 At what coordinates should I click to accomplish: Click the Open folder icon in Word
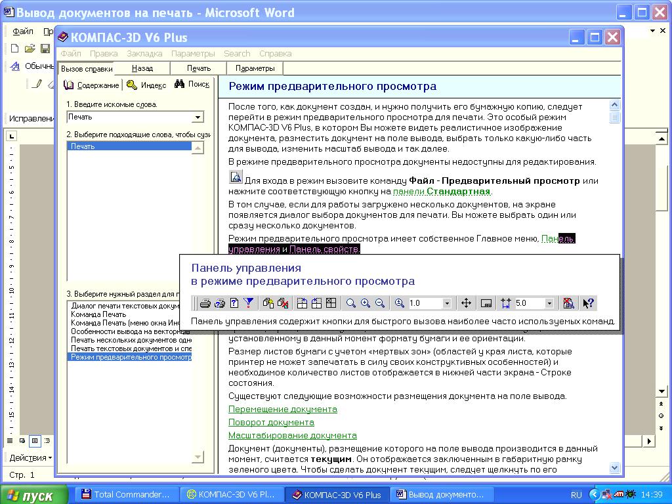pos(30,49)
